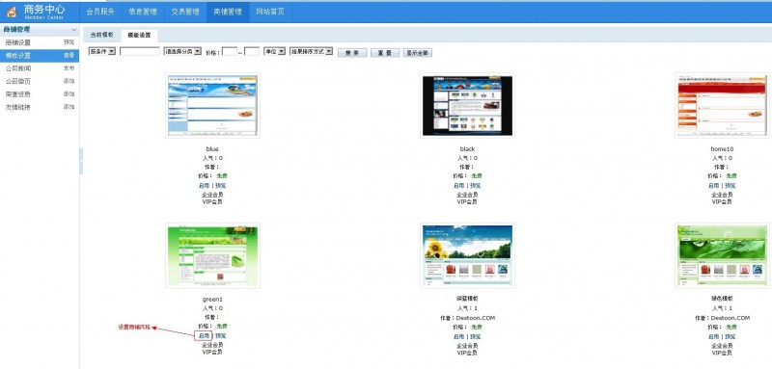Open the 会员服务 top menu
Screen dimensions: 772x369
100,13
